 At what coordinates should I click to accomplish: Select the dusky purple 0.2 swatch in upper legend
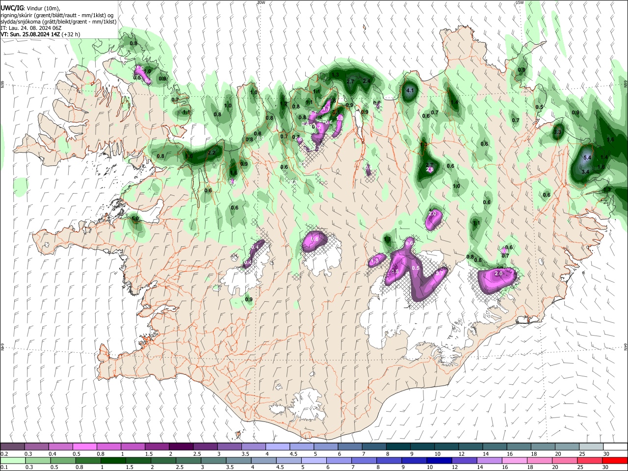(13, 447)
